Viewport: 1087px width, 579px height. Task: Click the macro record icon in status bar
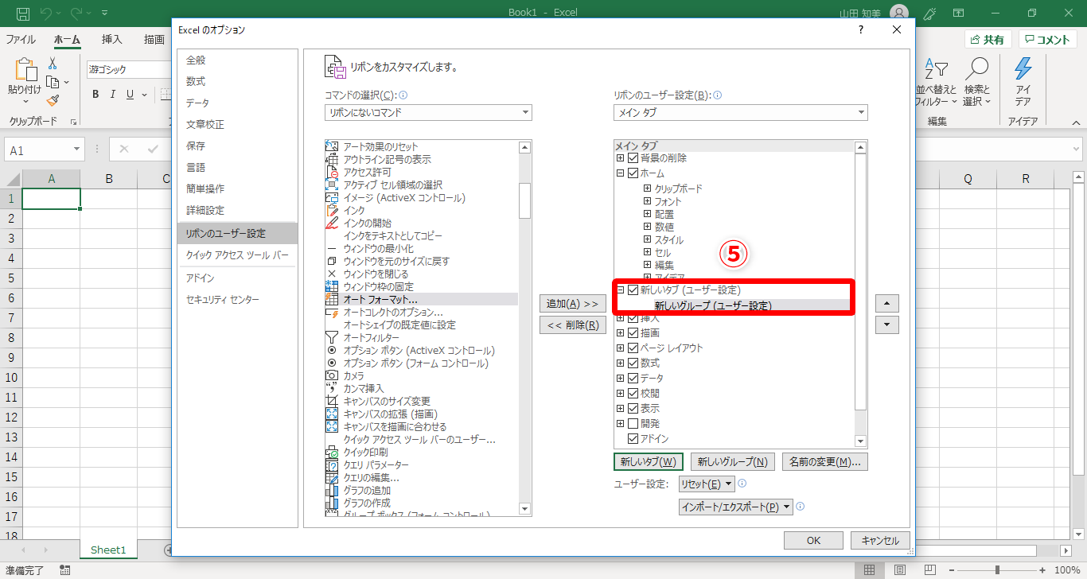click(x=64, y=570)
